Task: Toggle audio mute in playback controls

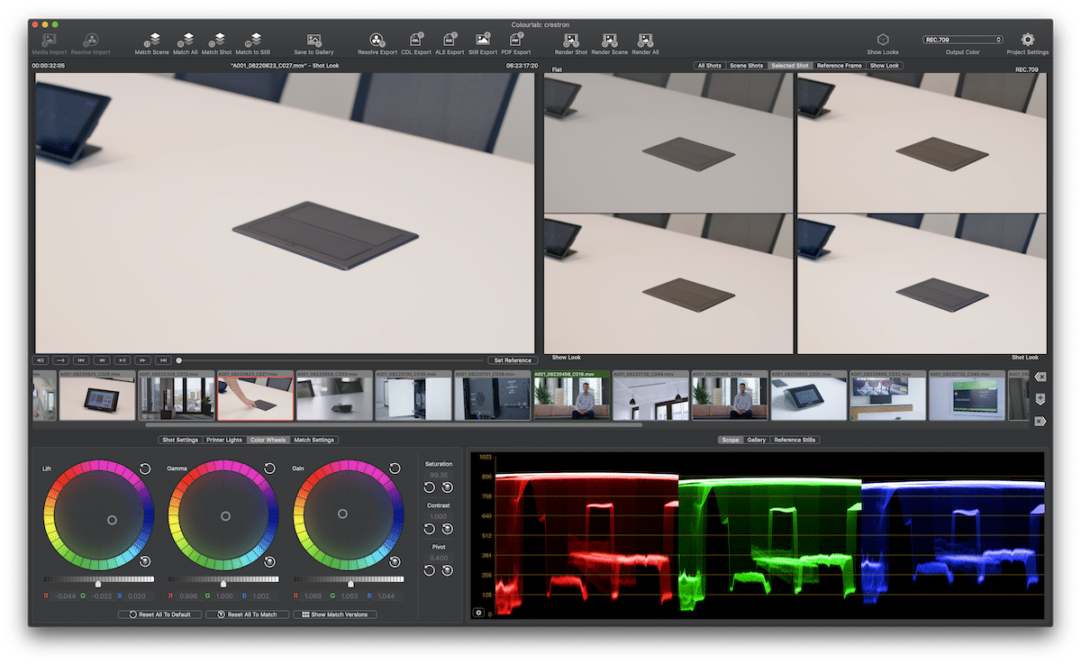Action: point(41,360)
